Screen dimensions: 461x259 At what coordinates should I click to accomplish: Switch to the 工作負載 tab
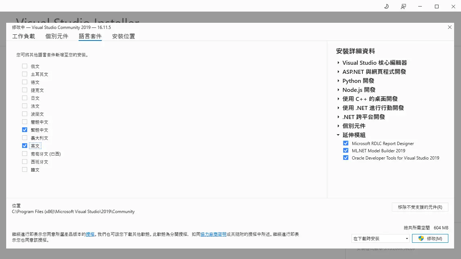click(x=24, y=36)
